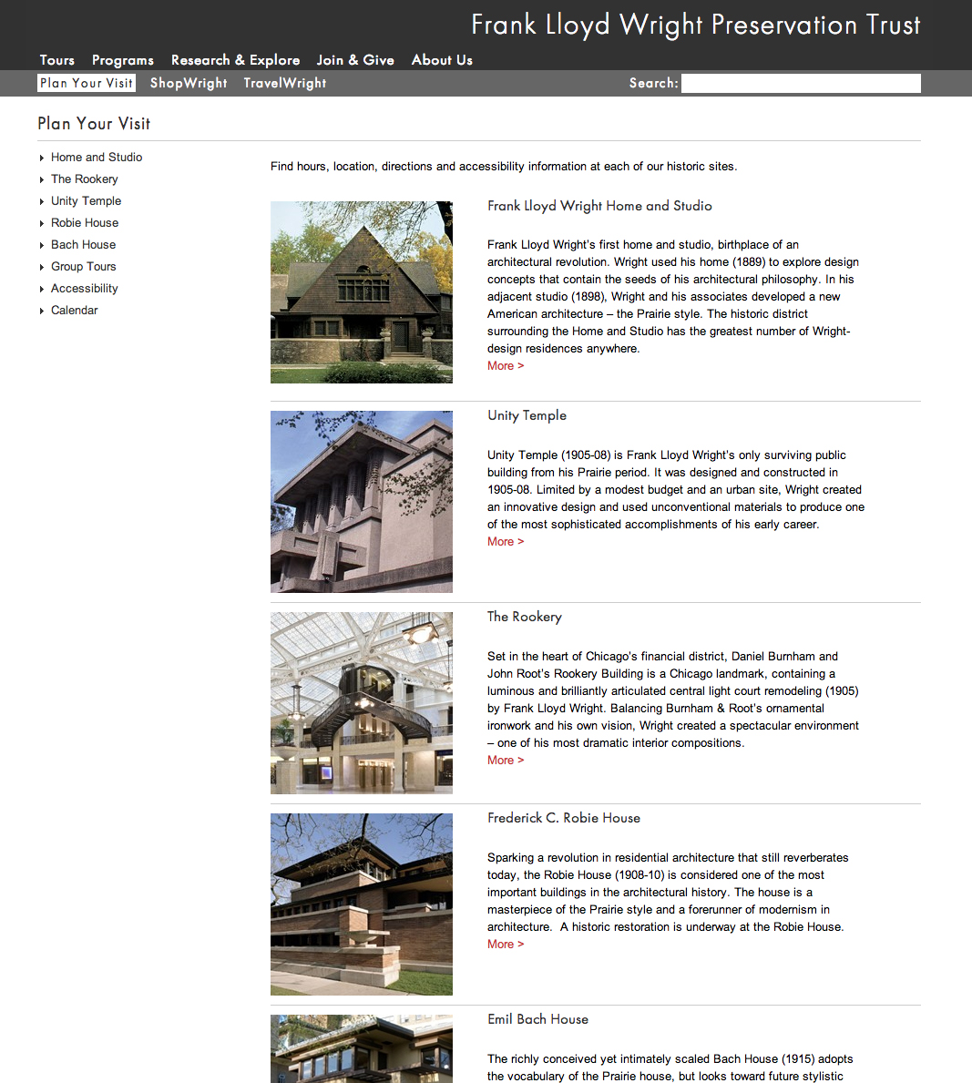The image size is (972, 1083).
Task: Click the Unity Temple photo thumbnail
Action: point(362,502)
